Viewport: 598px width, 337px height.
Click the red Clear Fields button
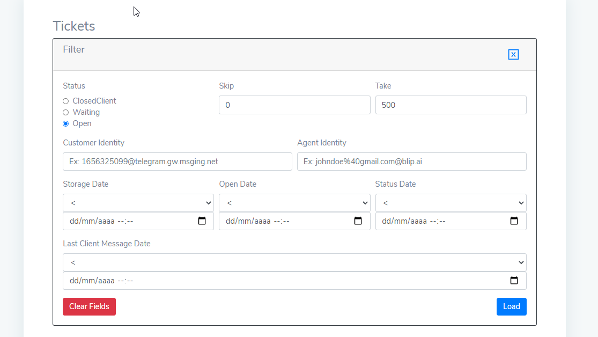click(x=89, y=306)
